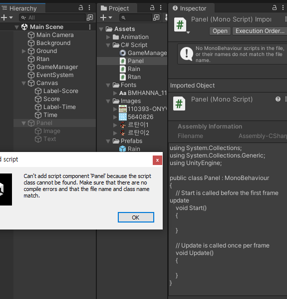287x299 pixels.
Task: Click the large Panel script icon in Inspector header
Action: click(x=180, y=25)
